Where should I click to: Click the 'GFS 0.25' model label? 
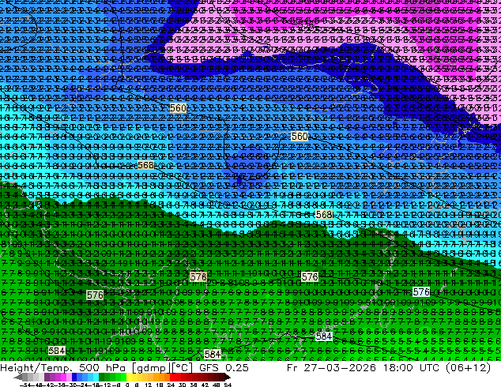click(224, 368)
